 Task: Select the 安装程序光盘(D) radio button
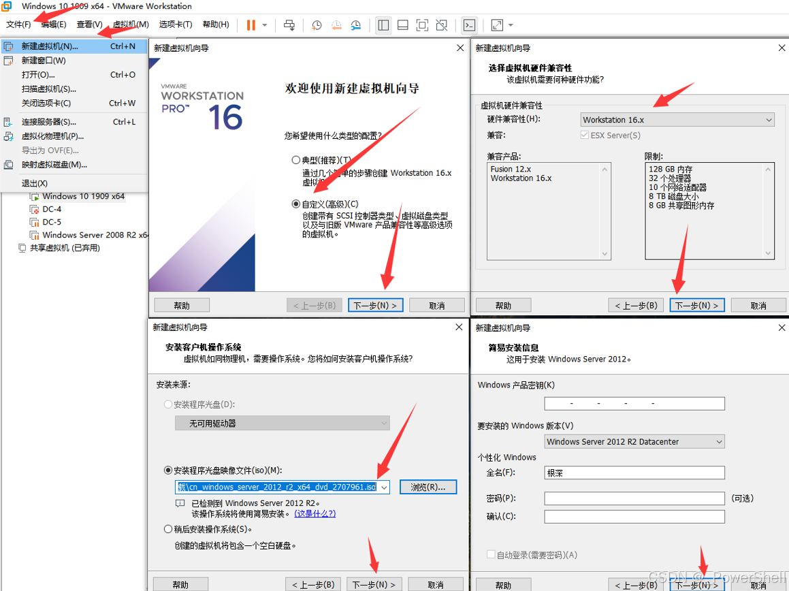click(168, 404)
